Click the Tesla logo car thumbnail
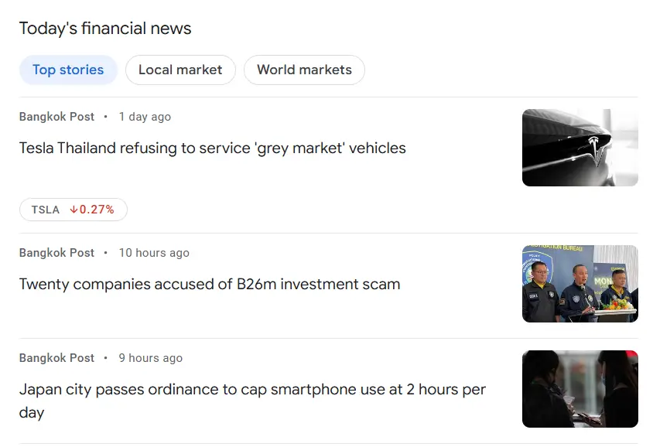Image resolution: width=653 pixels, height=447 pixels. tap(579, 148)
